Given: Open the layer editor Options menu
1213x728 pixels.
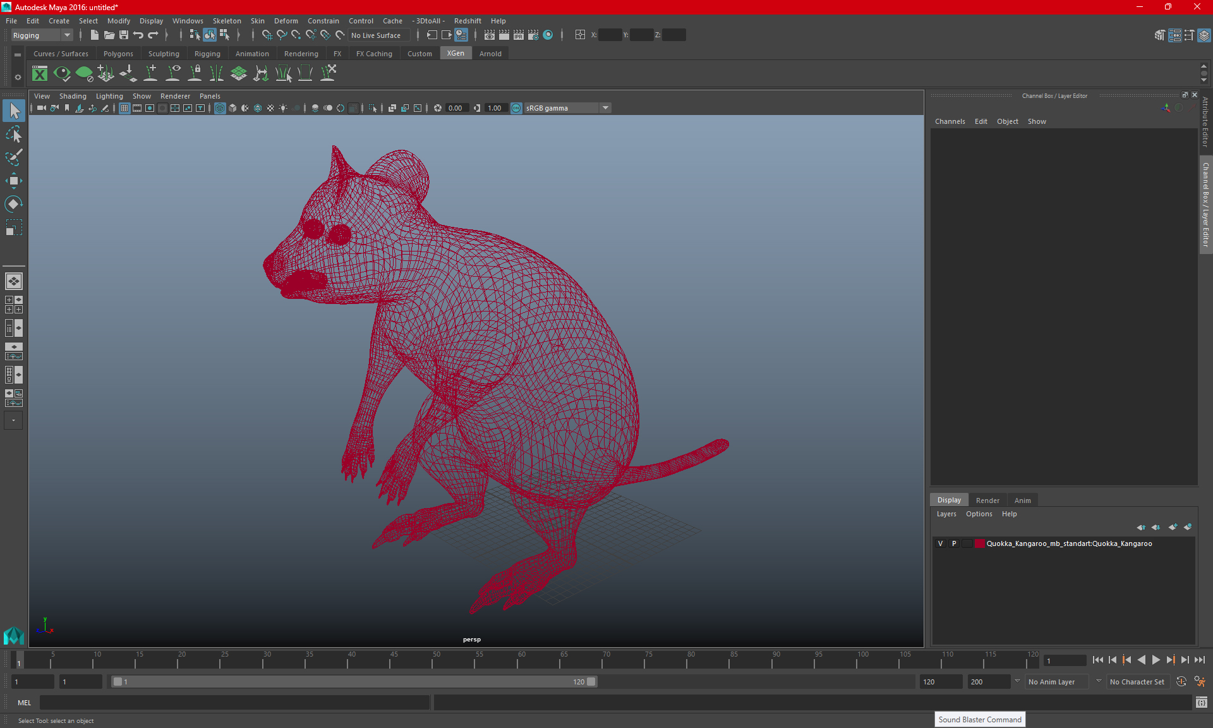Looking at the screenshot, I should pos(979,514).
